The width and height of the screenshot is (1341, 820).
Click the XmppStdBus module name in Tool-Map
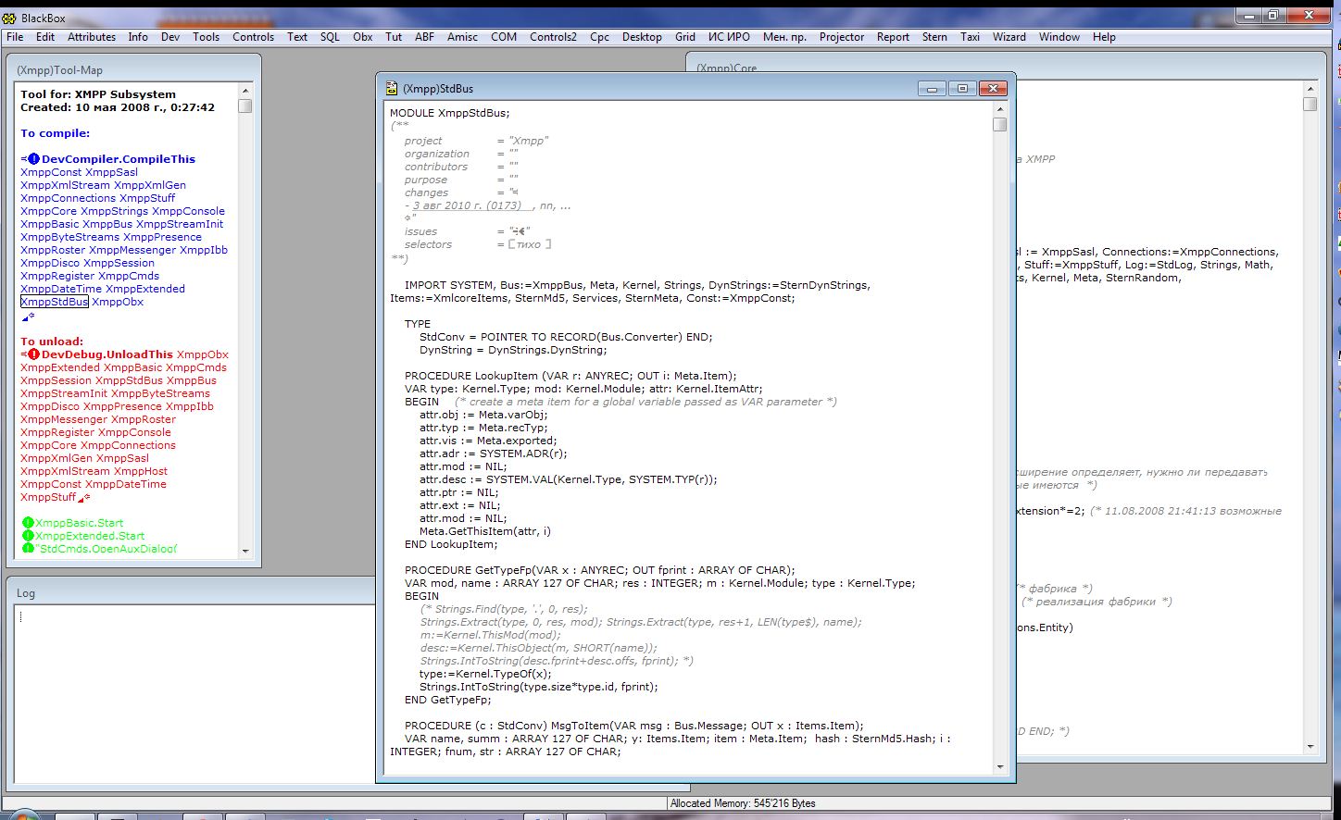55,302
